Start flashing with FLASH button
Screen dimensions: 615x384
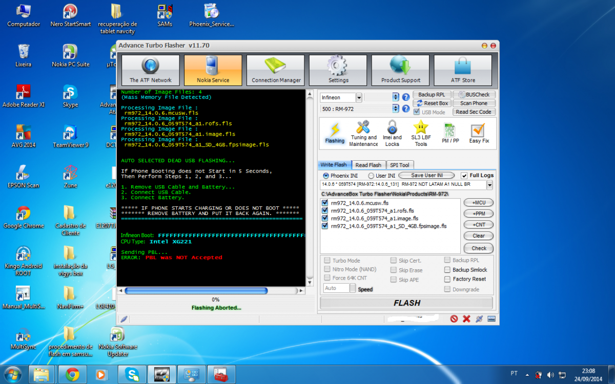tap(407, 303)
